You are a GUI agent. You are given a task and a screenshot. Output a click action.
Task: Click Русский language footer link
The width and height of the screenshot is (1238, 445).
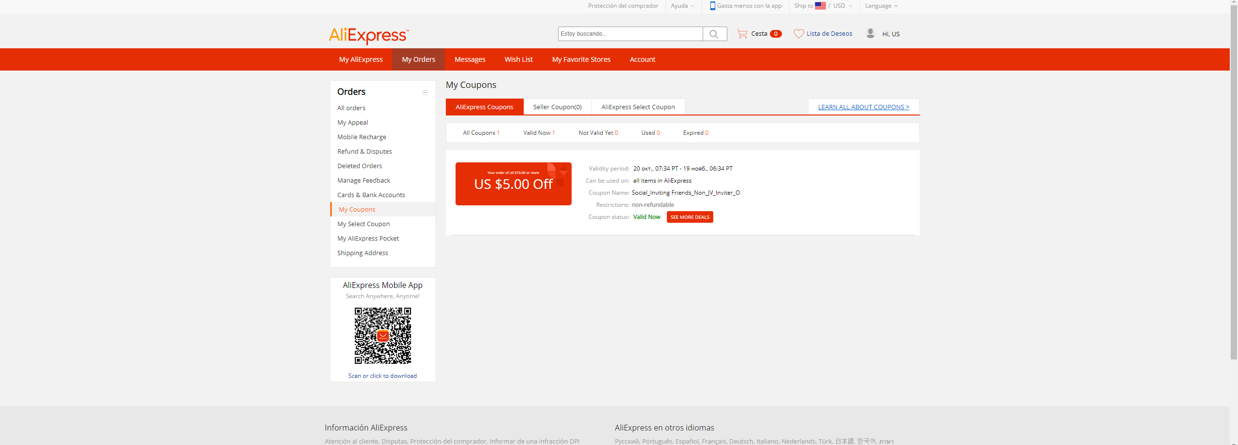627,441
